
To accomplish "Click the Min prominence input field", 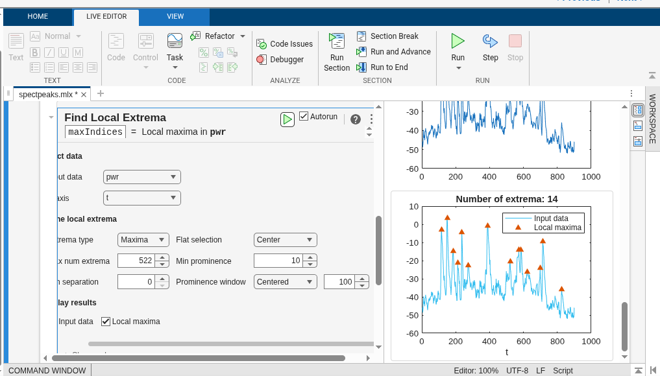I will click(278, 261).
